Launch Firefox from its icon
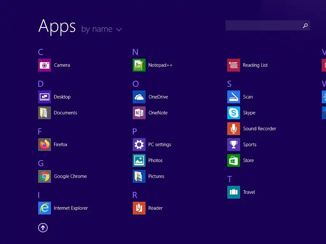This screenshot has height=244, width=326. point(45,145)
